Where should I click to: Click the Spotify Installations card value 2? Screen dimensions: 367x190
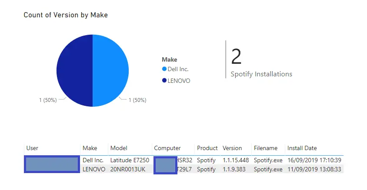click(236, 56)
